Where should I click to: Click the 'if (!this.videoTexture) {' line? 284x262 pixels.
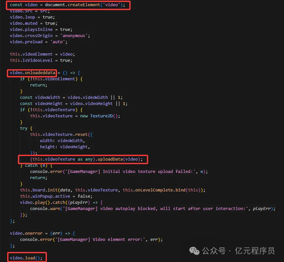pos(51,110)
